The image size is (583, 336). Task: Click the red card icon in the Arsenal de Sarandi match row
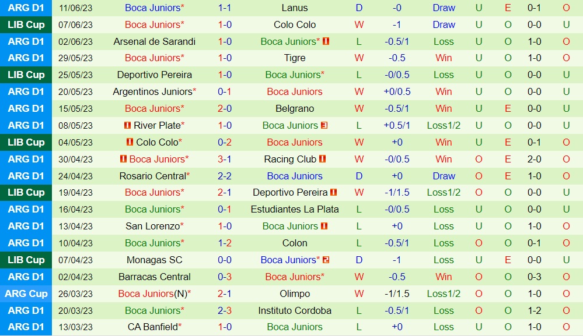pyautogui.click(x=326, y=41)
